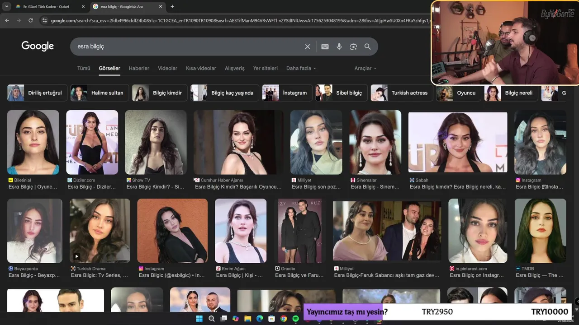Screen dimensions: 579x325
Task: Launch Microsoft Edge from the taskbar
Action: [x=259, y=319]
